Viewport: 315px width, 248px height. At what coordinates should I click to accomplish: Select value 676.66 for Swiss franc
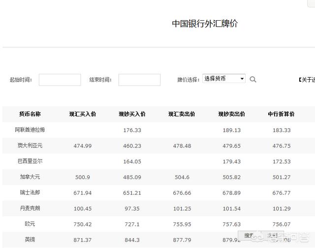point(182,193)
